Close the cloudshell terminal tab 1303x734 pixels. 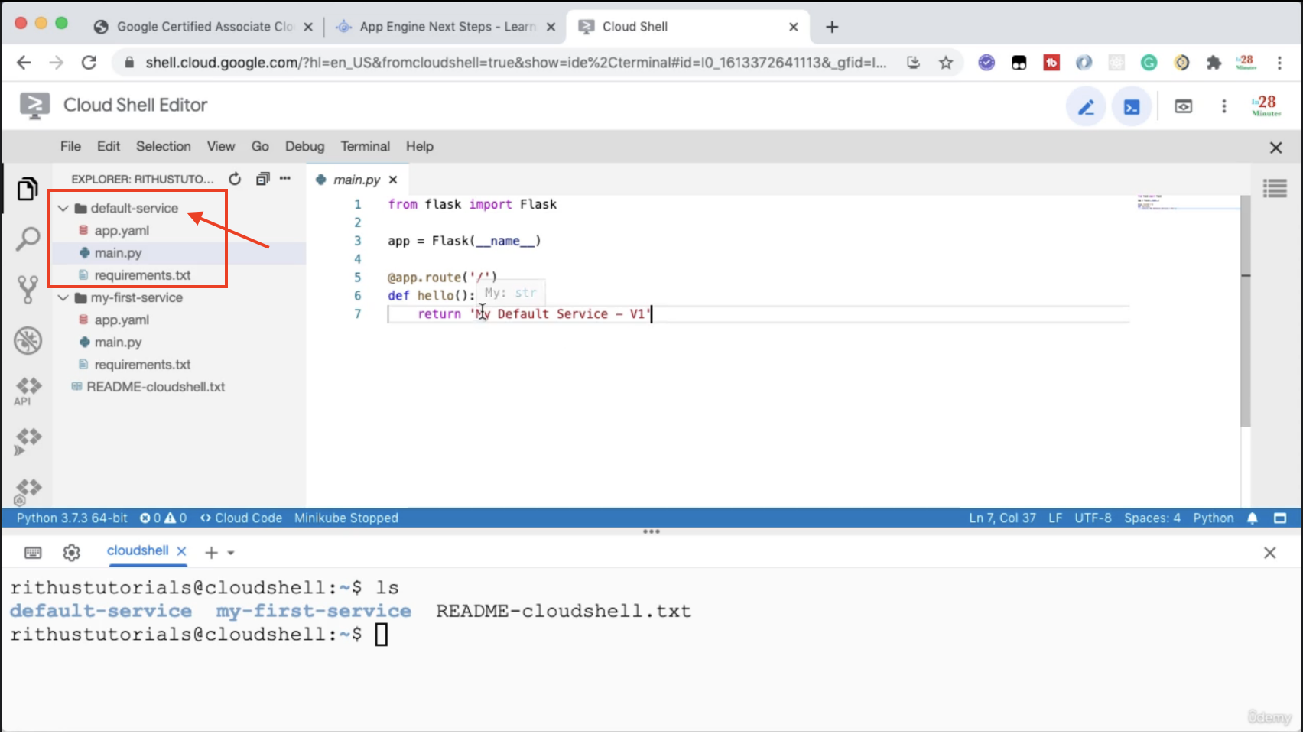(181, 551)
